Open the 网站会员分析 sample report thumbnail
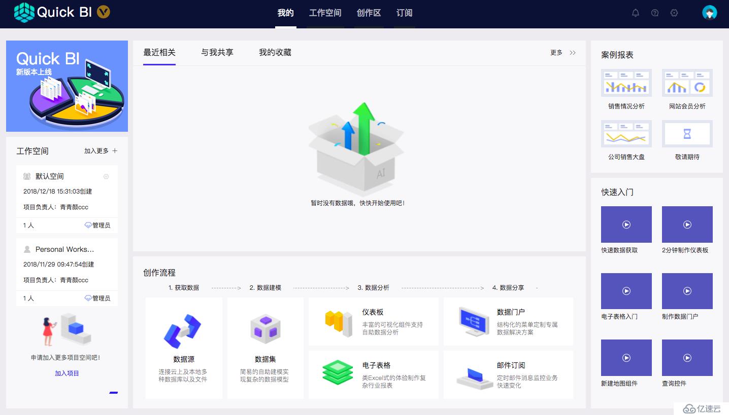The width and height of the screenshot is (729, 415). pos(687,83)
